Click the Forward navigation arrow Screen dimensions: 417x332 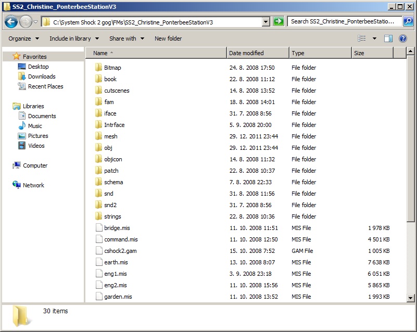coord(26,22)
